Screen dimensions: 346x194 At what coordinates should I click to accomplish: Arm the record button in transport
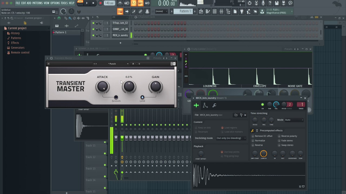click(x=100, y=3)
